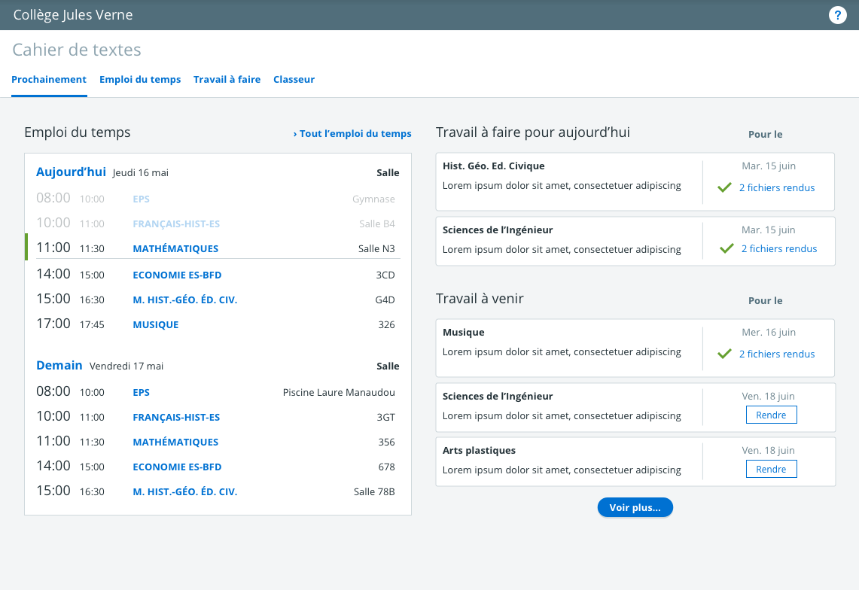Open today's 17:00 MUSIQUE class
This screenshot has height=590, width=859.
tap(156, 324)
